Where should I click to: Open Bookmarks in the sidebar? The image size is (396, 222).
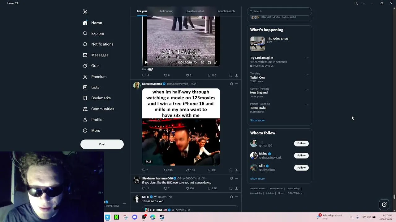[x=97, y=98]
